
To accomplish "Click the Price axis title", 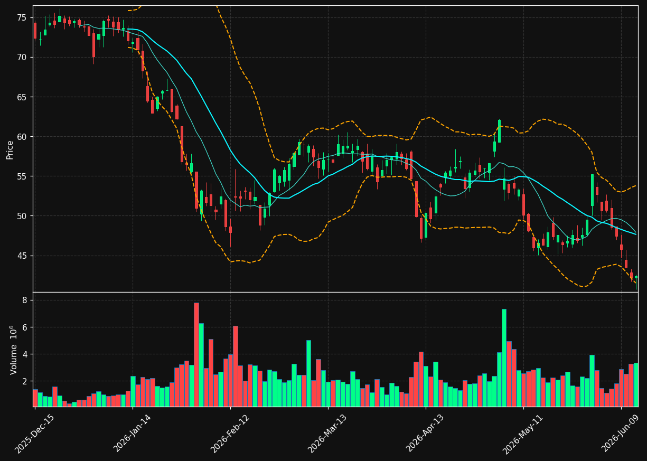I will click(10, 149).
